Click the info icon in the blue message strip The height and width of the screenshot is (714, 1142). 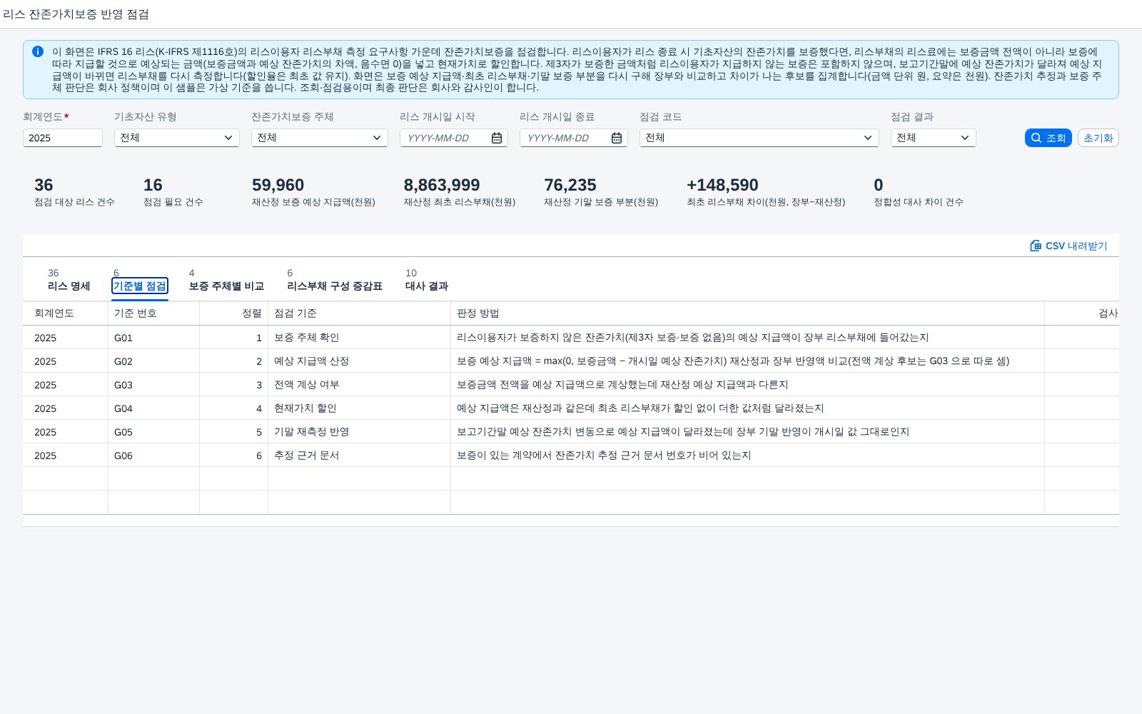pyautogui.click(x=38, y=51)
